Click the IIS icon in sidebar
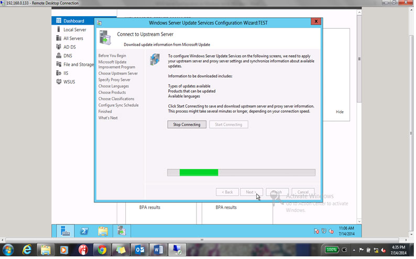 tap(59, 73)
